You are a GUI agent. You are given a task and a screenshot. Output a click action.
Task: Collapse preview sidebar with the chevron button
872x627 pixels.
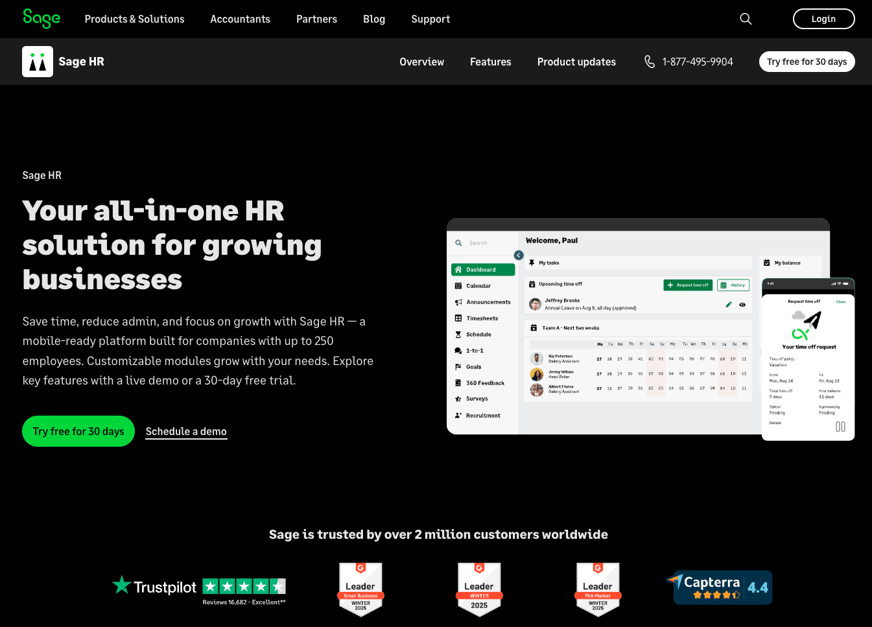519,255
